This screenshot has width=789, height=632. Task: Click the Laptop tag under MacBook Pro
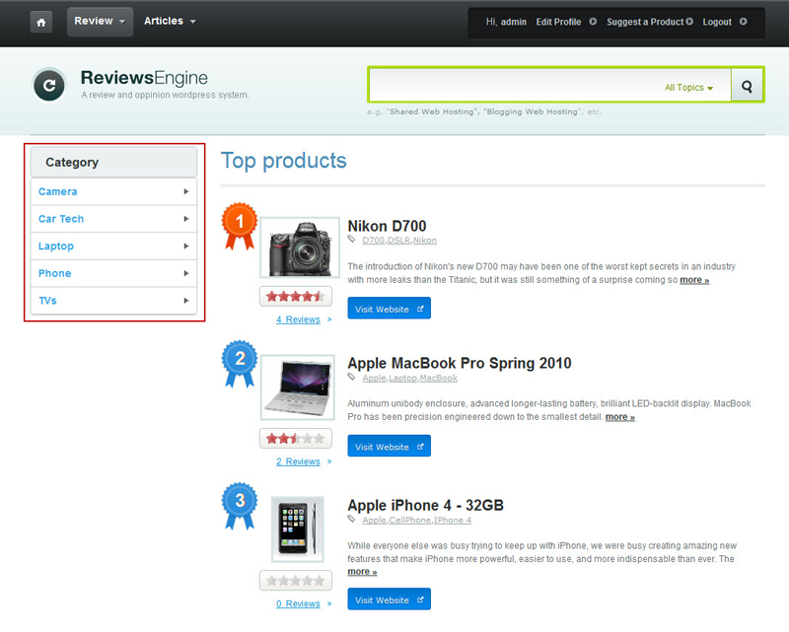coord(403,378)
